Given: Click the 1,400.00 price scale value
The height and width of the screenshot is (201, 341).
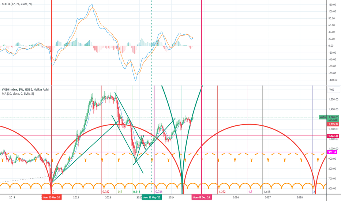Looking at the screenshot, I should (333, 109).
